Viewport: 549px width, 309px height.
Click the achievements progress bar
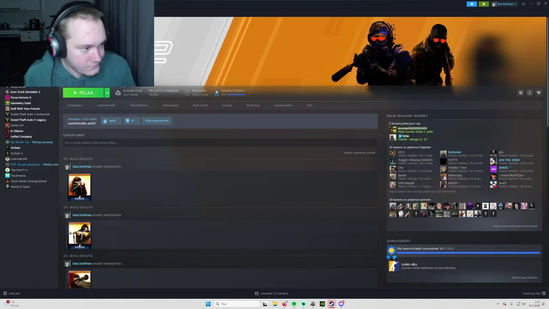point(468,253)
